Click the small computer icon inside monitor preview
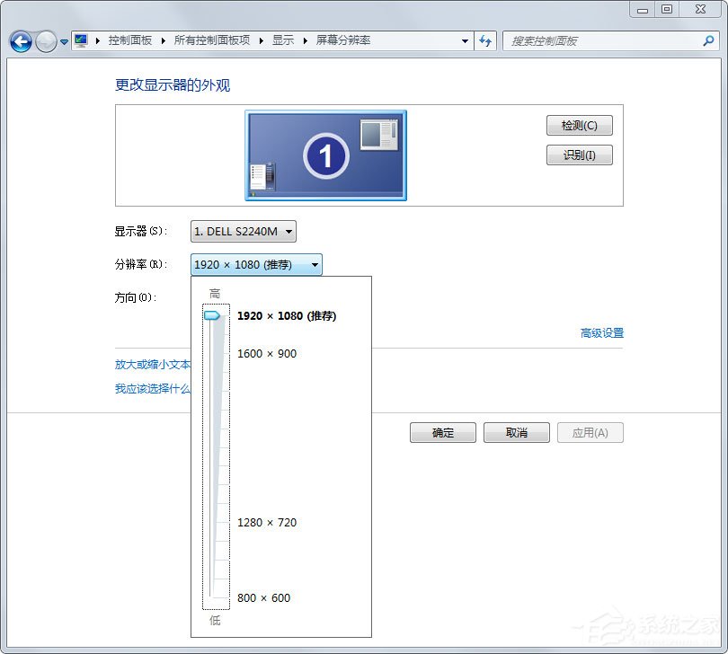The height and width of the screenshot is (654, 728). pyautogui.click(x=263, y=174)
